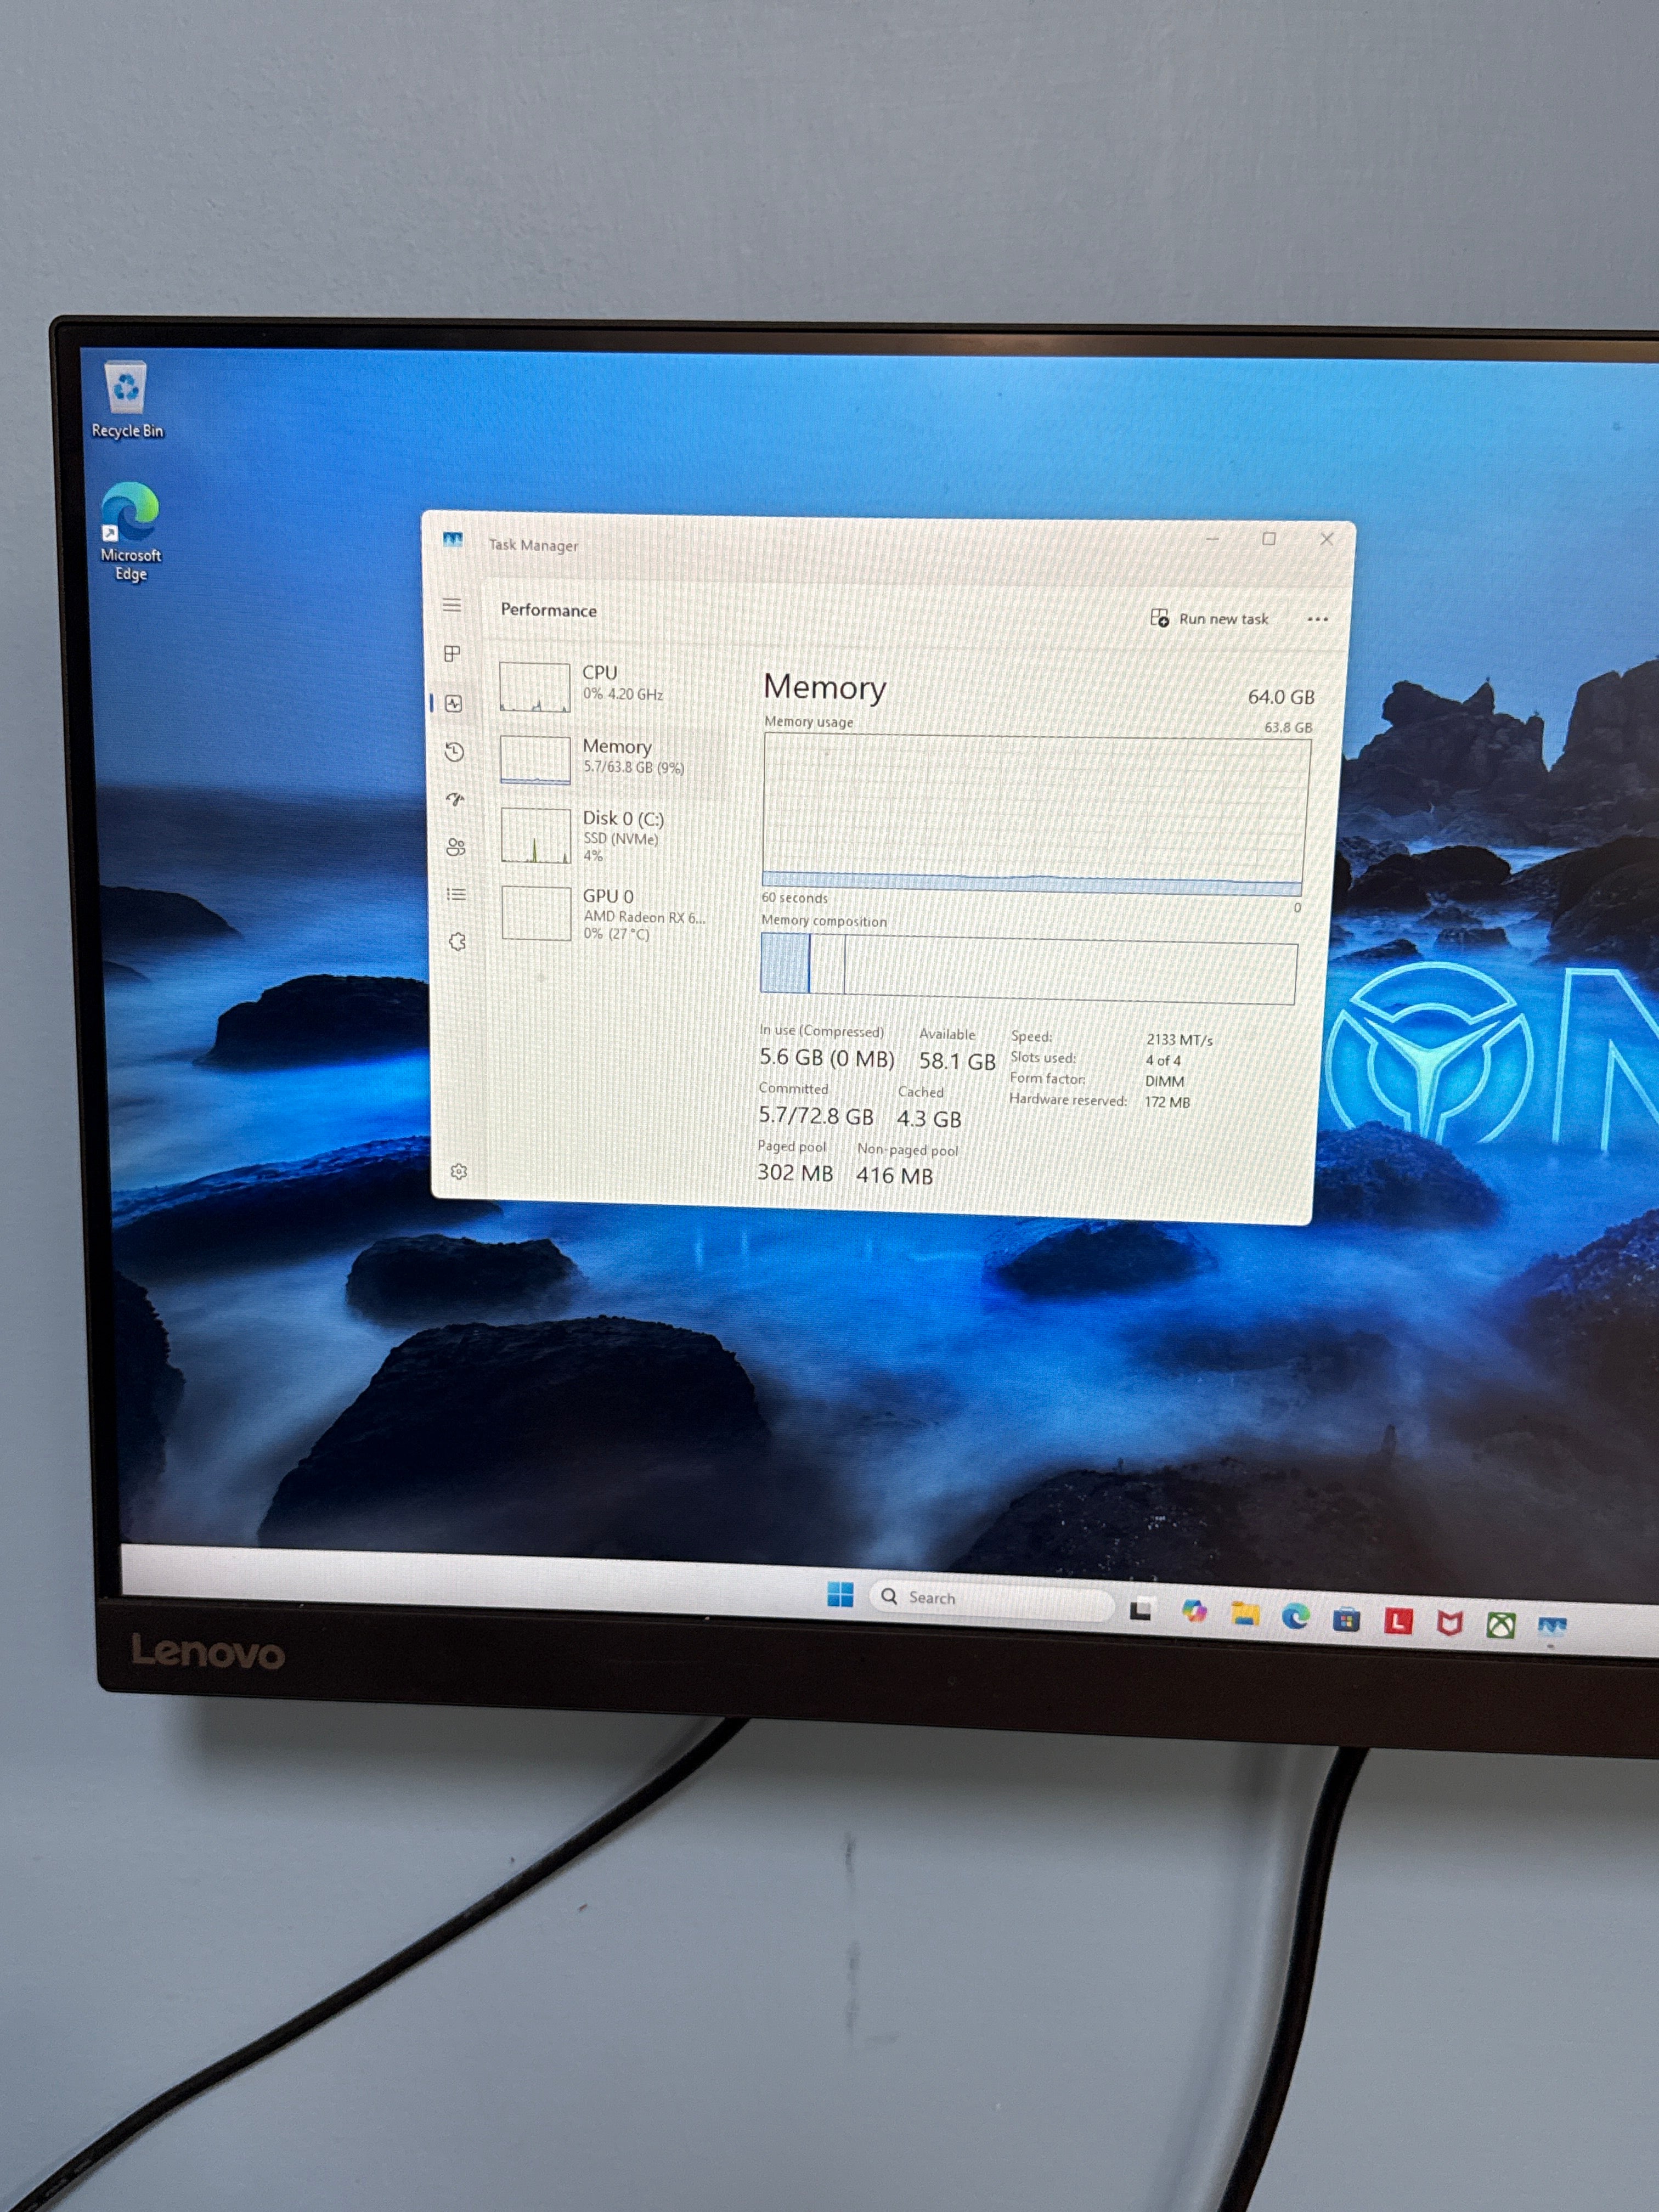Open the Users page icon in sidebar
Viewport: 1659px width, 2212px height.
pyautogui.click(x=456, y=847)
